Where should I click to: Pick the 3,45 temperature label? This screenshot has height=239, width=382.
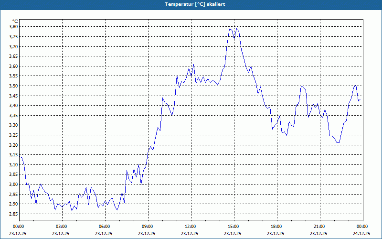pyautogui.click(x=14, y=96)
